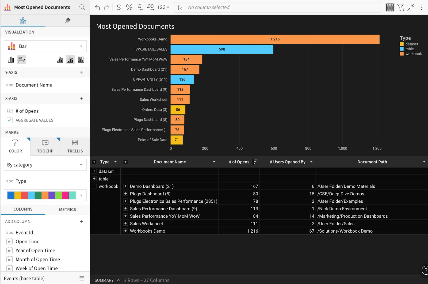The width and height of the screenshot is (428, 284).
Task: Click the color palette swatch strip
Action: point(41,195)
